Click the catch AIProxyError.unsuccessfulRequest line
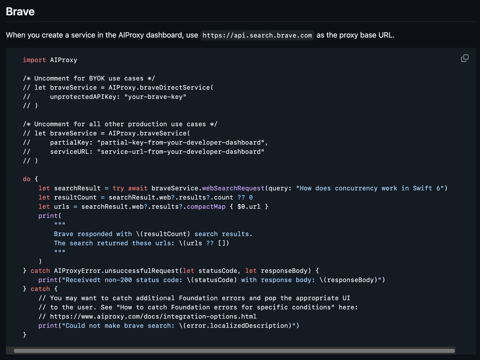This screenshot has width=480, height=360. (171, 271)
